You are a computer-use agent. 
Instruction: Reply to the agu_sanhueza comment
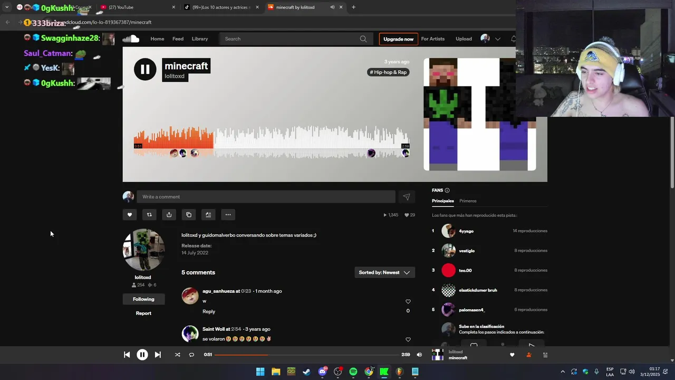(209, 311)
